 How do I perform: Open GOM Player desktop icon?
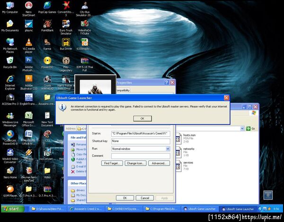10,191
